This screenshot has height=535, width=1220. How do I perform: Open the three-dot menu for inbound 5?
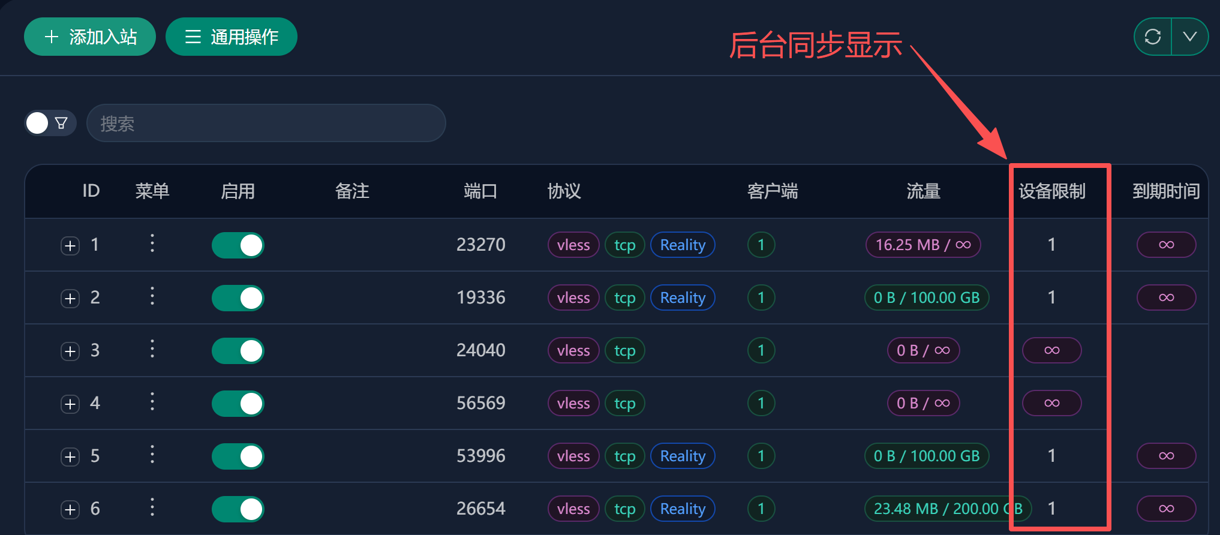coord(152,455)
